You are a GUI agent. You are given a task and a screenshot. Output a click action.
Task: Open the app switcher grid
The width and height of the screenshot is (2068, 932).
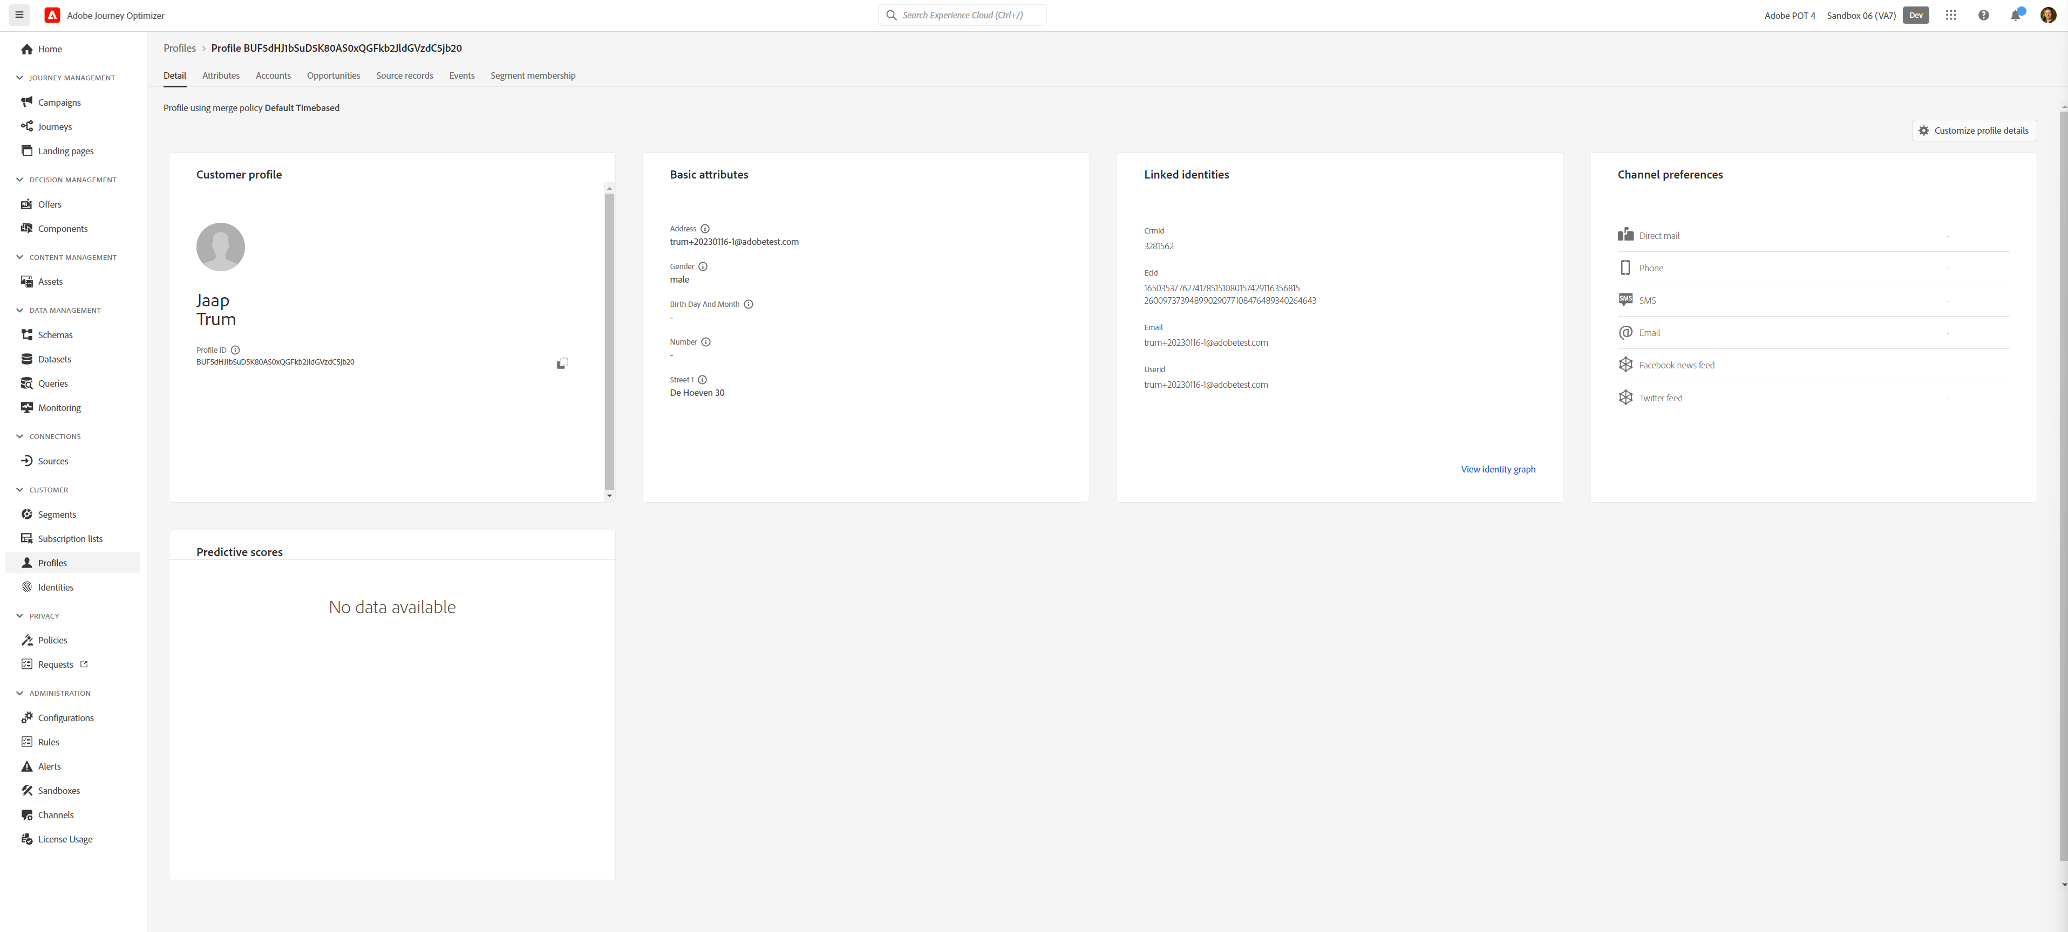[1951, 15]
